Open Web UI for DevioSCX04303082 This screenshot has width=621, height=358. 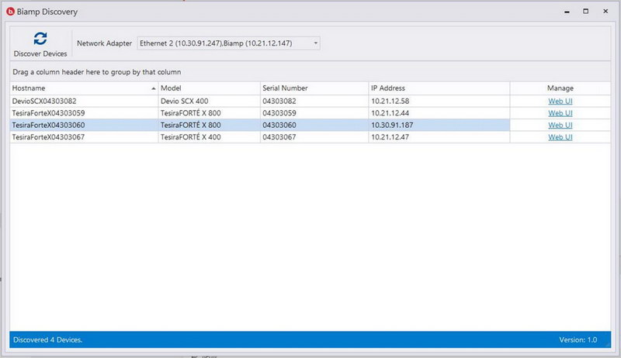point(560,102)
